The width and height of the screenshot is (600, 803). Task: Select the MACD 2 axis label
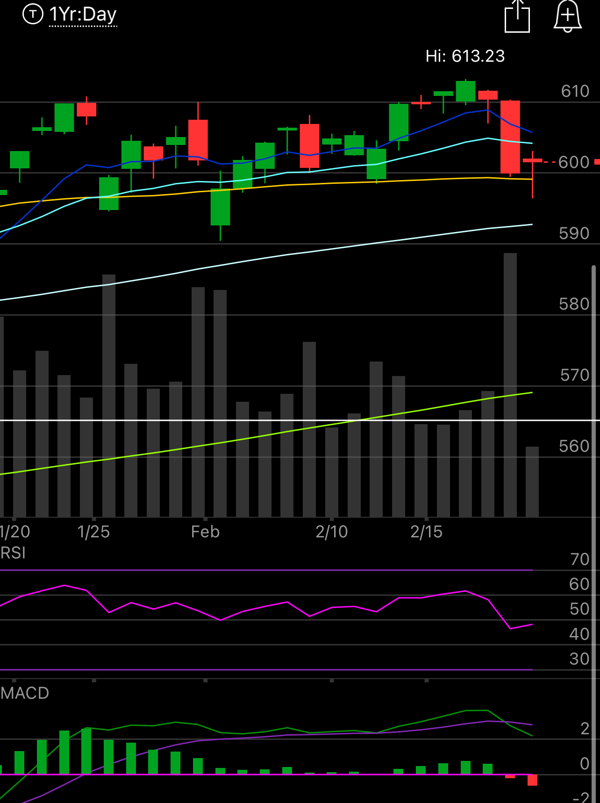pos(585,729)
